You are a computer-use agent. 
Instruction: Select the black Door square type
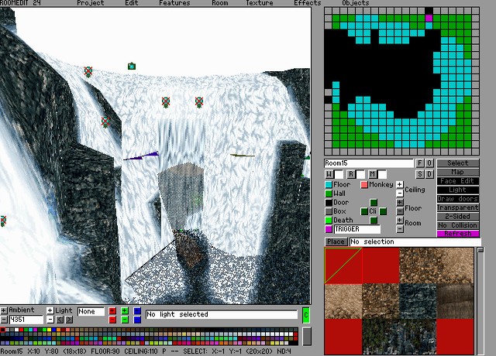point(329,203)
